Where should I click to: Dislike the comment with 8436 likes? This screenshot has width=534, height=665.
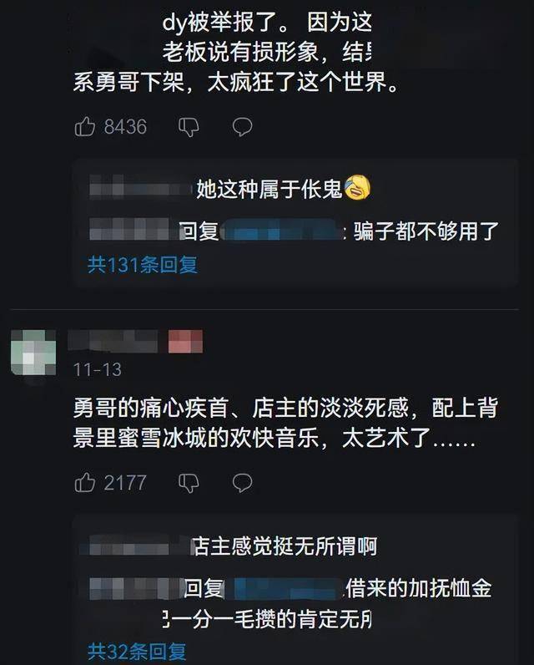[x=189, y=127]
